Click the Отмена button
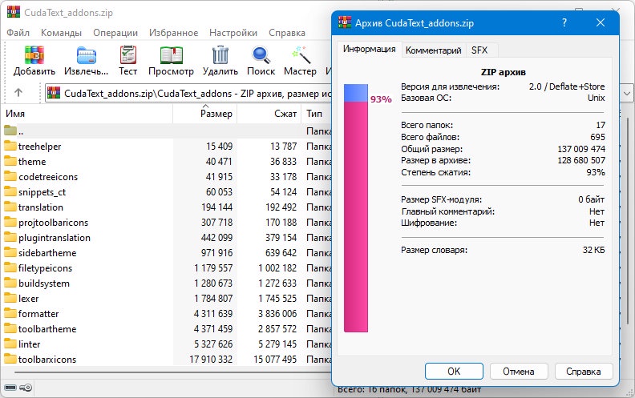 click(x=519, y=372)
